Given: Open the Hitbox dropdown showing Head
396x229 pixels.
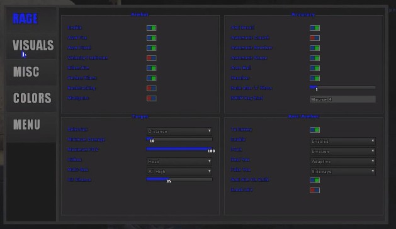Looking at the screenshot, I should coord(179,161).
